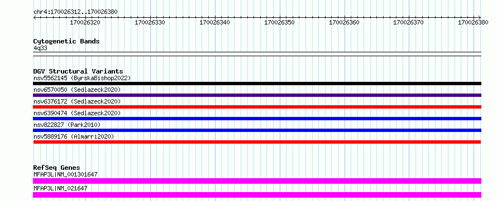Click the red nsv5889176 variant bar
This screenshot has width=497, height=201.
click(257, 142)
